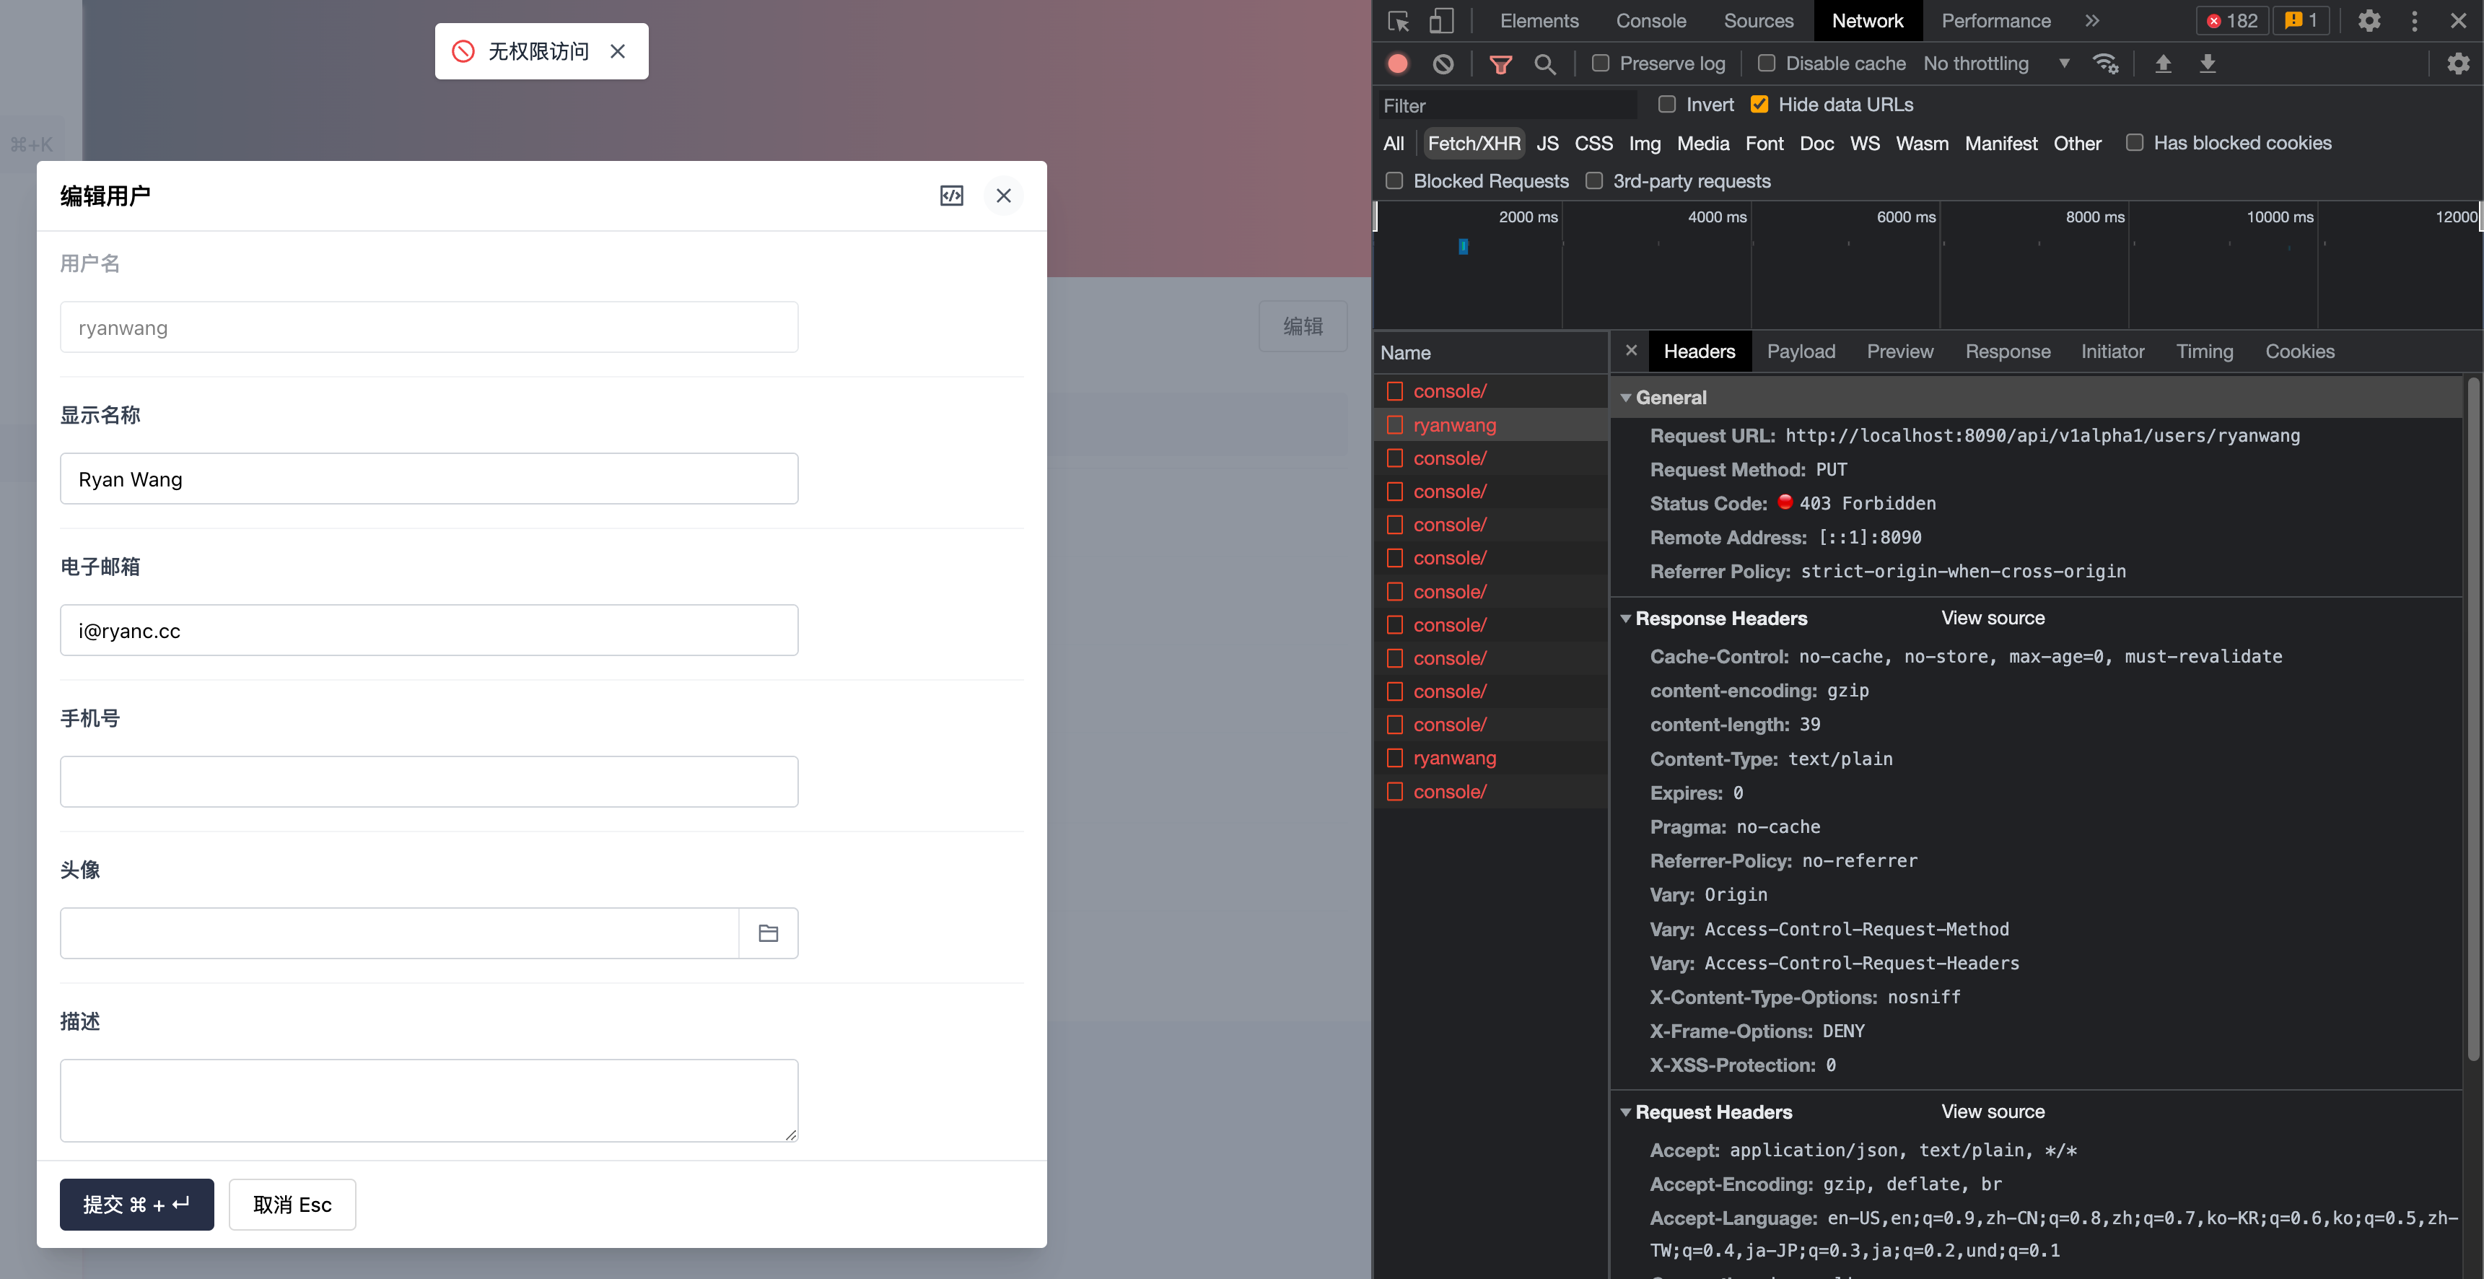Click the 取消 Esc cancel button
2484x1279 pixels.
(292, 1204)
